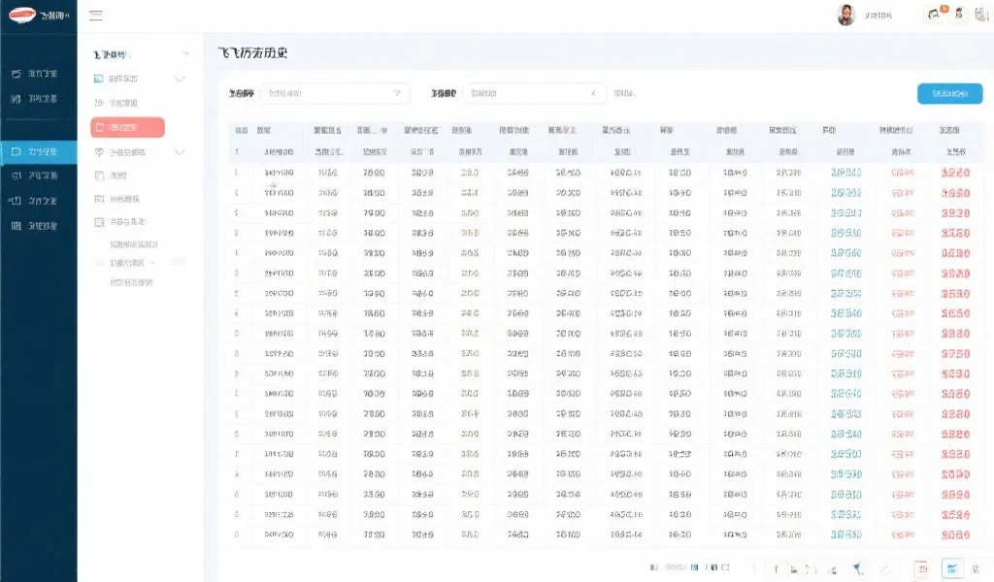The width and height of the screenshot is (994, 582).
Task: Click the topmost item in the dark sidebar
Action: (x=35, y=74)
